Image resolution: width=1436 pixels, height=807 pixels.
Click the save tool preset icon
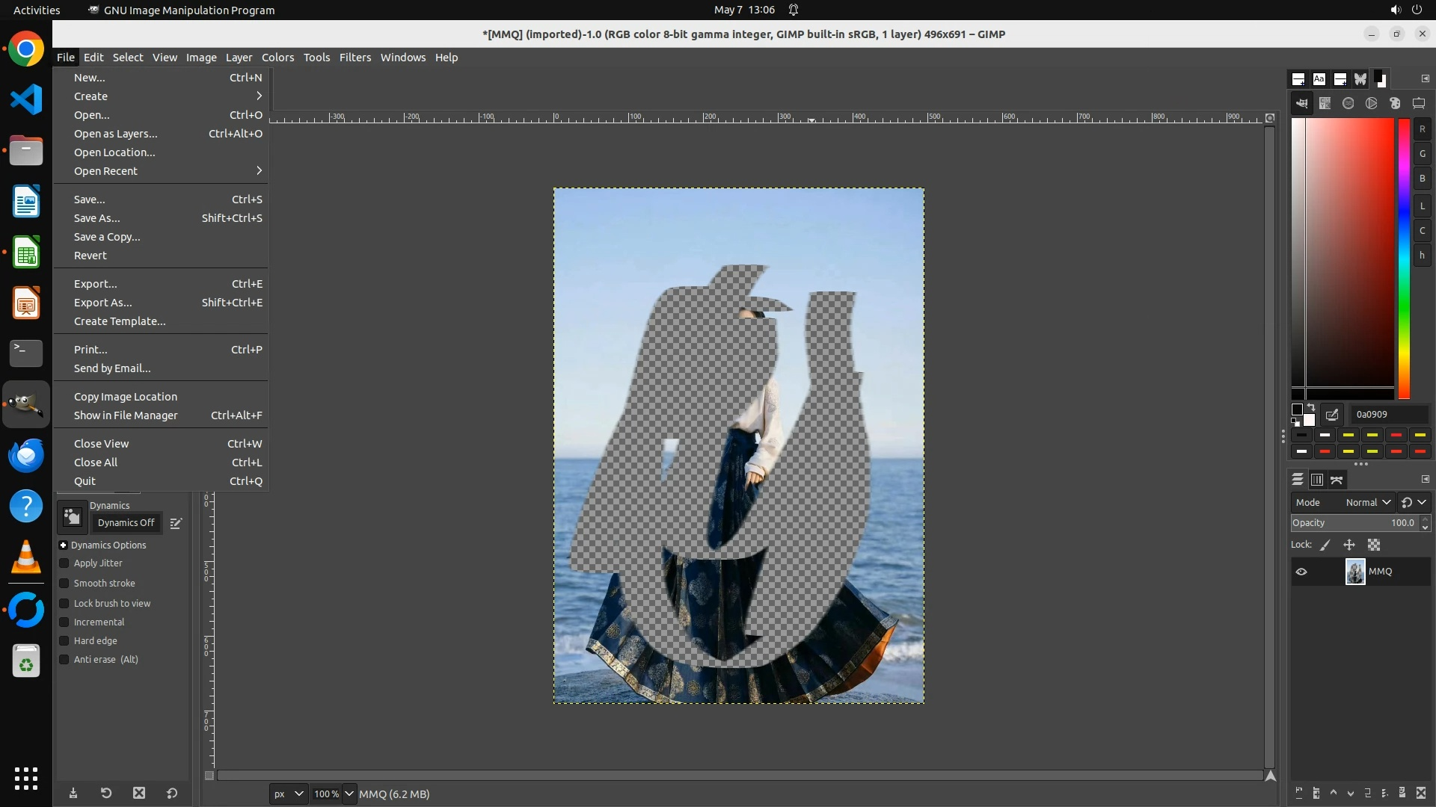[73, 794]
